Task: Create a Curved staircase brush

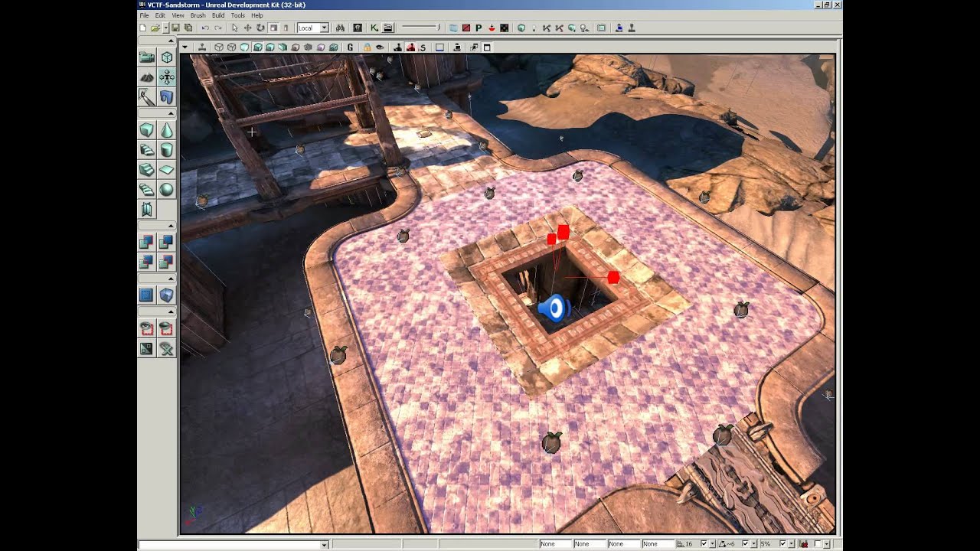Action: click(147, 150)
